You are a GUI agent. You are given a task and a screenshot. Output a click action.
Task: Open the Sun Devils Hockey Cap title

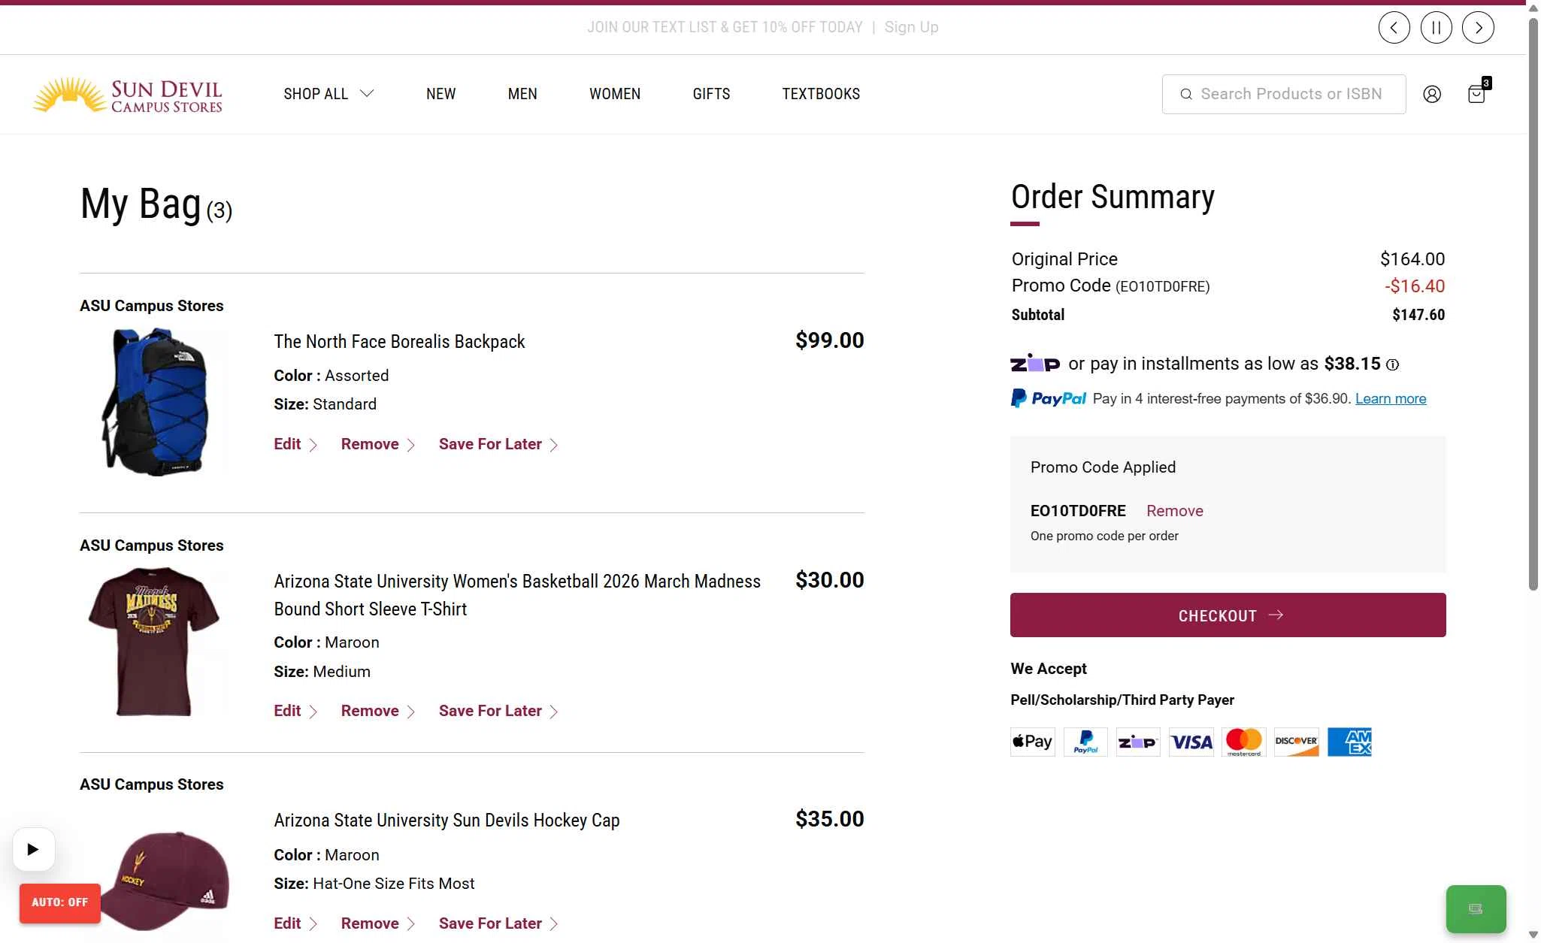[x=447, y=821]
